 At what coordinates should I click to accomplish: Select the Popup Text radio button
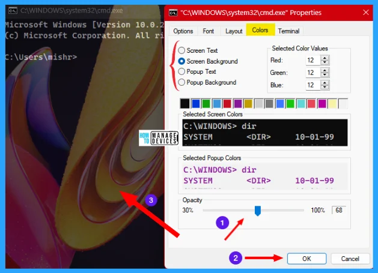[181, 71]
